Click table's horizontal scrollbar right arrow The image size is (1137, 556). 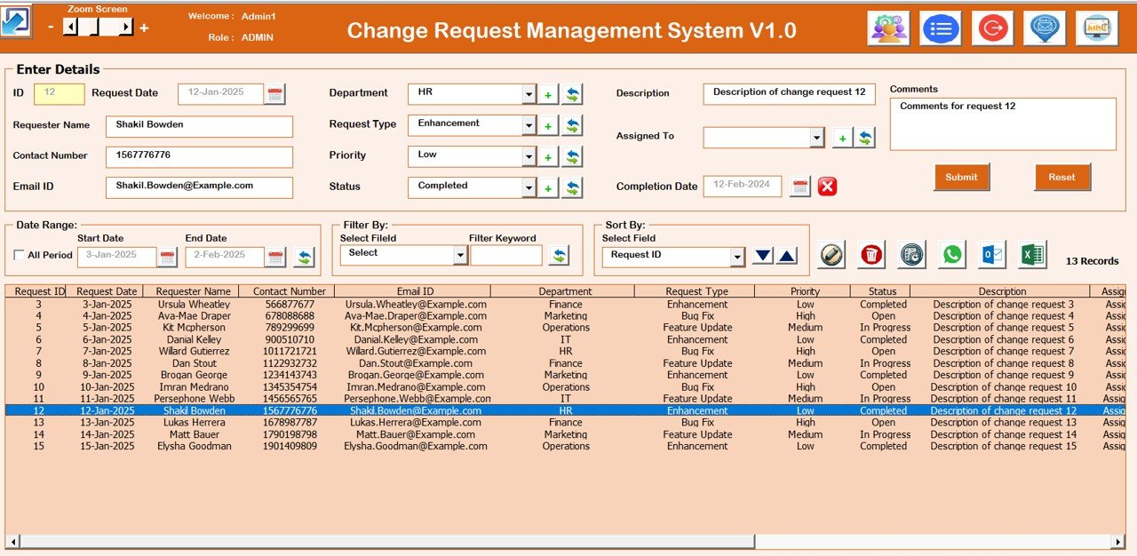(x=1118, y=541)
